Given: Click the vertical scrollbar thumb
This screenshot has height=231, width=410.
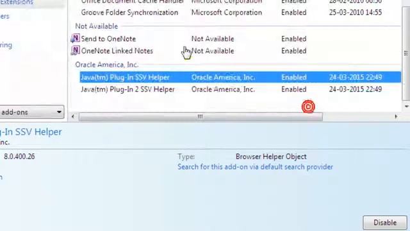Looking at the screenshot, I should (x=406, y=53).
